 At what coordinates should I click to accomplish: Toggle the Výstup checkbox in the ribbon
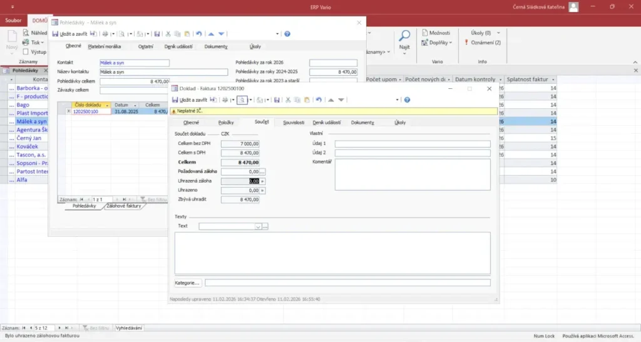25,52
